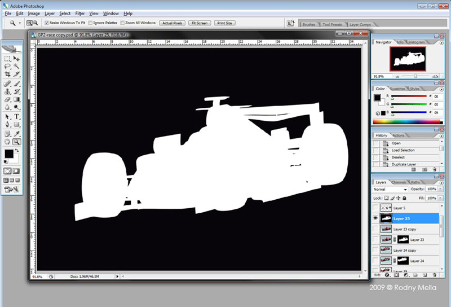Click the delete layer trash icon
This screenshot has width=451, height=307.
pos(436,275)
